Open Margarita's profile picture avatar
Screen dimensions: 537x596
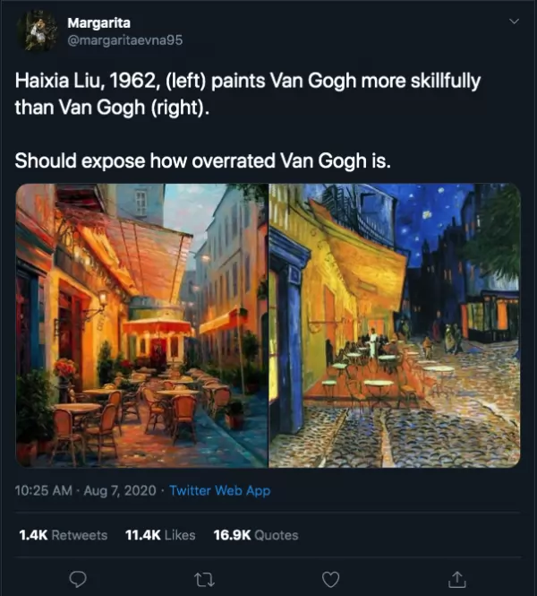click(37, 30)
